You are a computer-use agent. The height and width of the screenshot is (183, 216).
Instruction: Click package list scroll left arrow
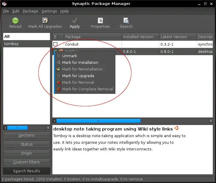[x=54, y=121]
